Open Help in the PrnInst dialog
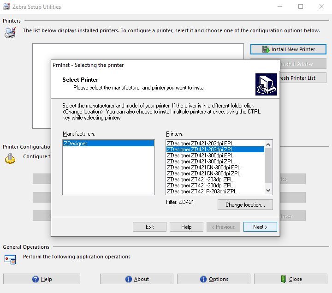This screenshot has width=332, height=293. pyautogui.click(x=186, y=227)
